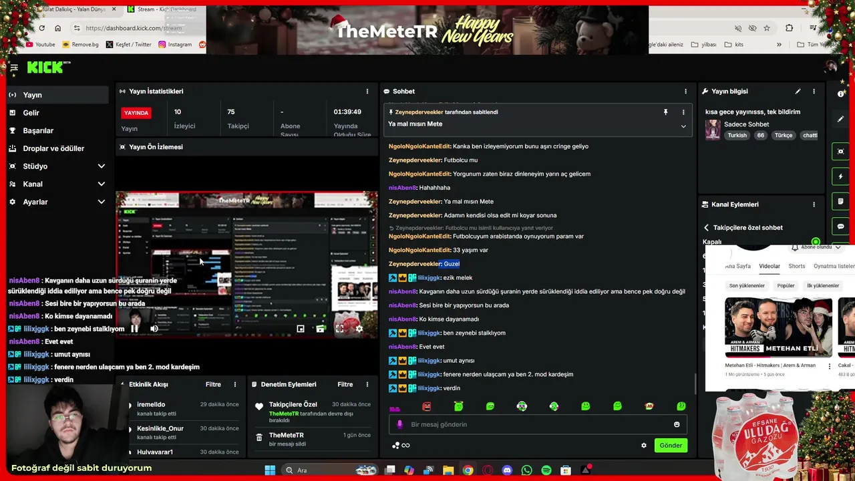Image resolution: width=855 pixels, height=481 pixels.
Task: Unpin the pinned chat message
Action: [x=665, y=112]
